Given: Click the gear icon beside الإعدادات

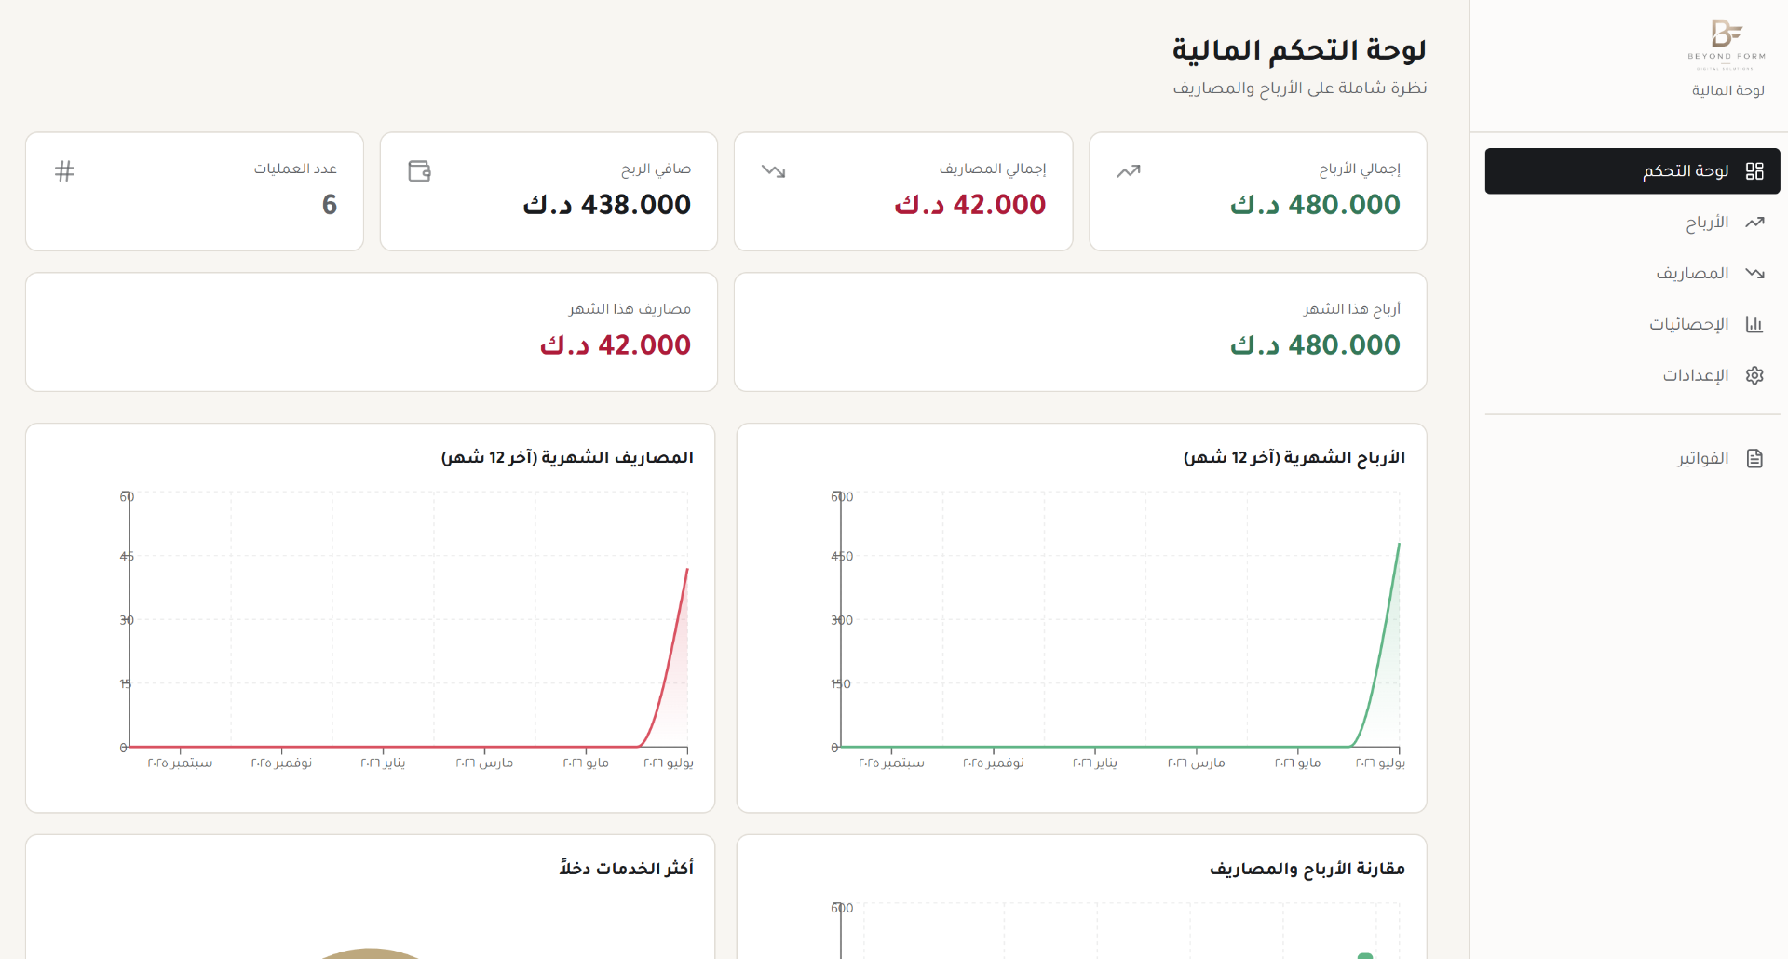Looking at the screenshot, I should point(1754,375).
